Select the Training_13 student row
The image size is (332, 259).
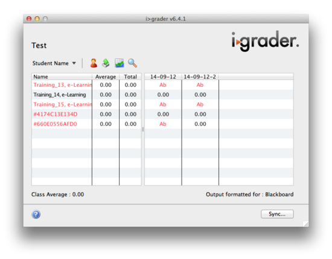pyautogui.click(x=86, y=85)
